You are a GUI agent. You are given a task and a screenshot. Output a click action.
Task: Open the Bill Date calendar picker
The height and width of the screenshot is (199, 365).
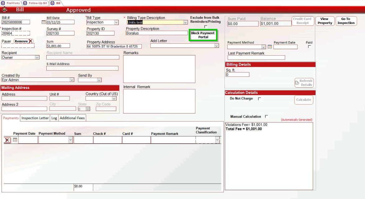pos(44,22)
